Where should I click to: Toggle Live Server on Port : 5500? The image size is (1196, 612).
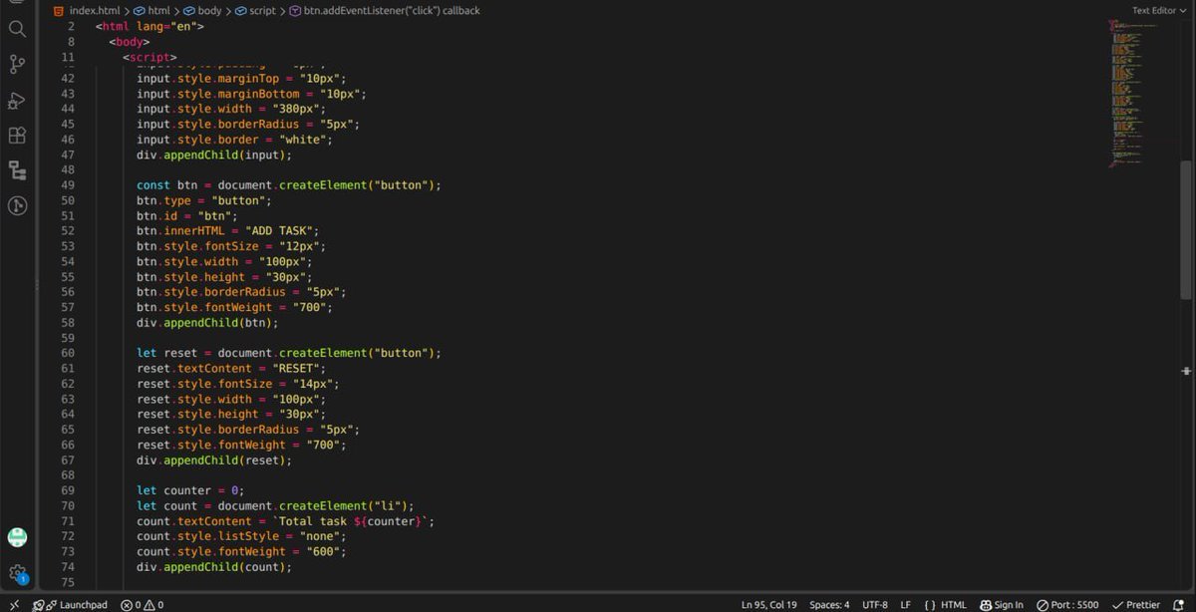click(1067, 605)
